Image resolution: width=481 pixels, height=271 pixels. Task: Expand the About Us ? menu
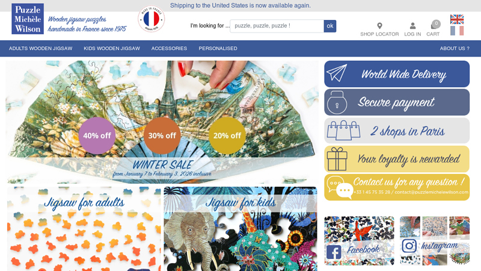click(455, 49)
